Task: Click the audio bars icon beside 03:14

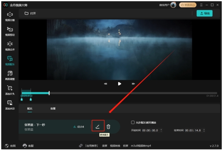Action: [x=75, y=127]
